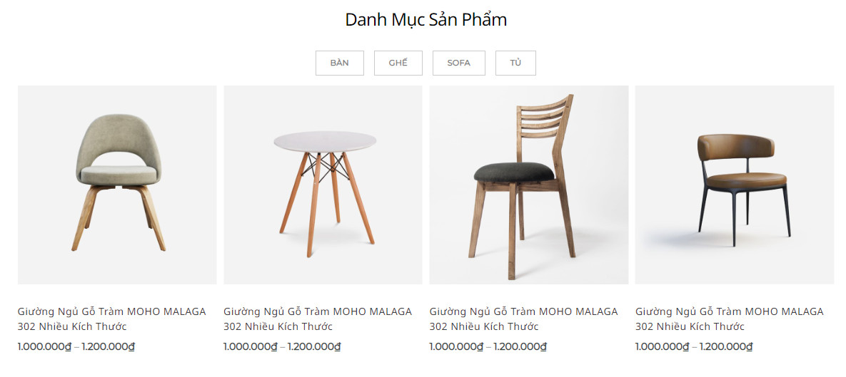Open the gray upholstered chair image

(x=117, y=185)
